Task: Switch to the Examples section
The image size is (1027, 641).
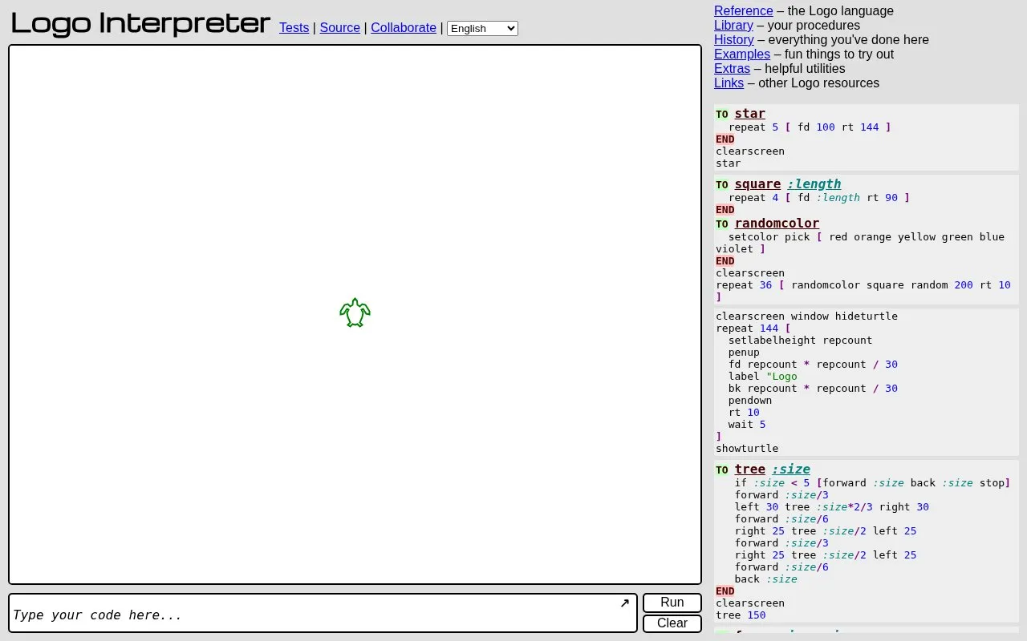Action: pyautogui.click(x=742, y=54)
